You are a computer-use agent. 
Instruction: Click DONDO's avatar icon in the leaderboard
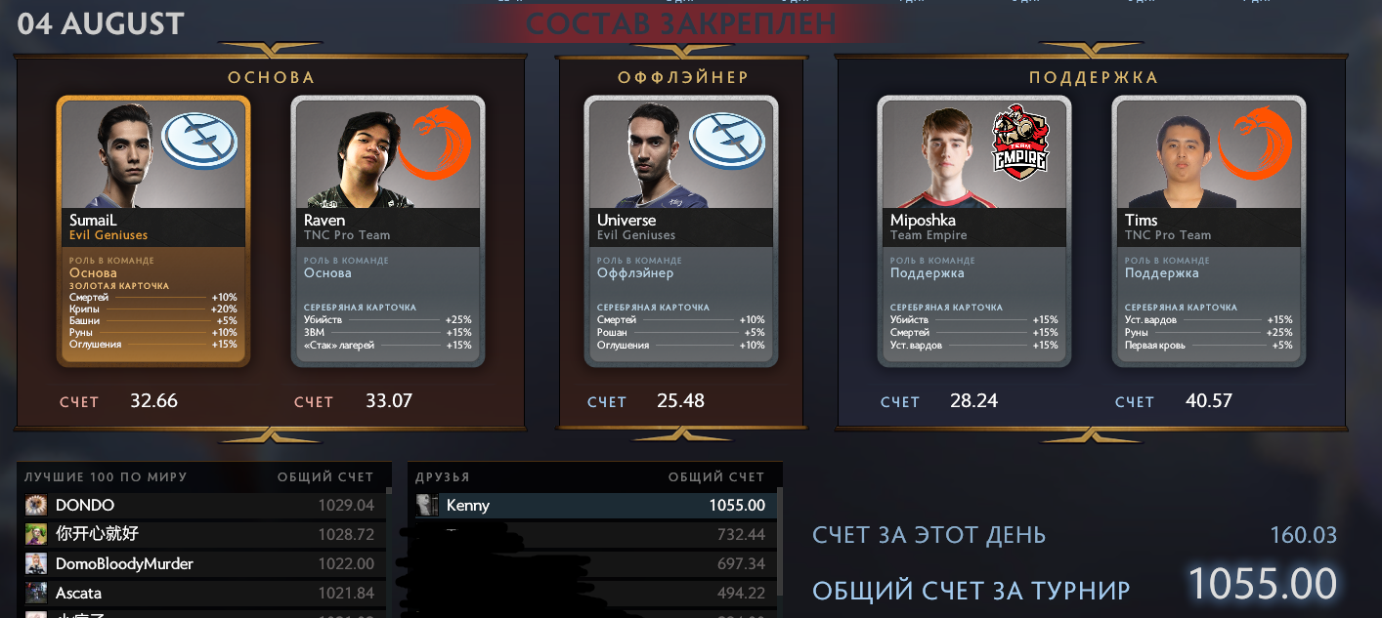pos(36,505)
